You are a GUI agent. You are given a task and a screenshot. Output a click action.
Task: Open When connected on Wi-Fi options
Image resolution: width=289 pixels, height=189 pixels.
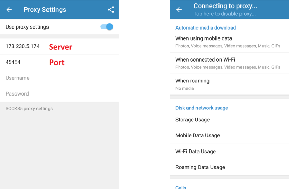coord(229,63)
